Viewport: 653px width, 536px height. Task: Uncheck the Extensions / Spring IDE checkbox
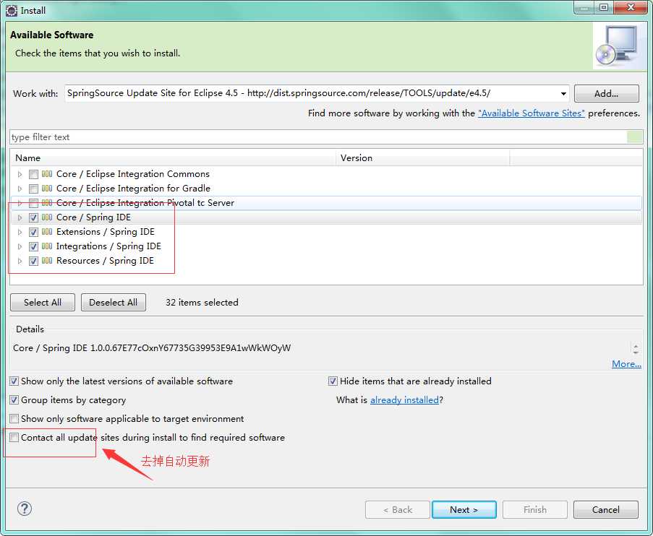(34, 232)
